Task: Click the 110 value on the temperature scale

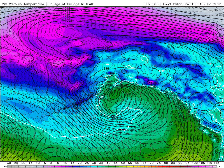Action: [x=209, y=163]
